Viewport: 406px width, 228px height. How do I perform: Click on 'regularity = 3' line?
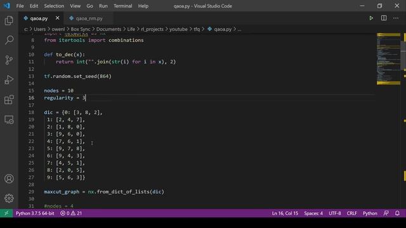pos(65,98)
